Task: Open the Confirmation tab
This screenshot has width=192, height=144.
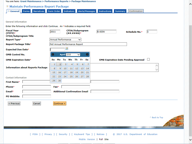Action: click(136, 11)
